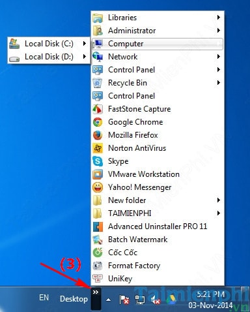Image resolution: width=250 pixels, height=312 pixels.
Task: Open the Action Center flag tray icon
Action: coord(124,300)
